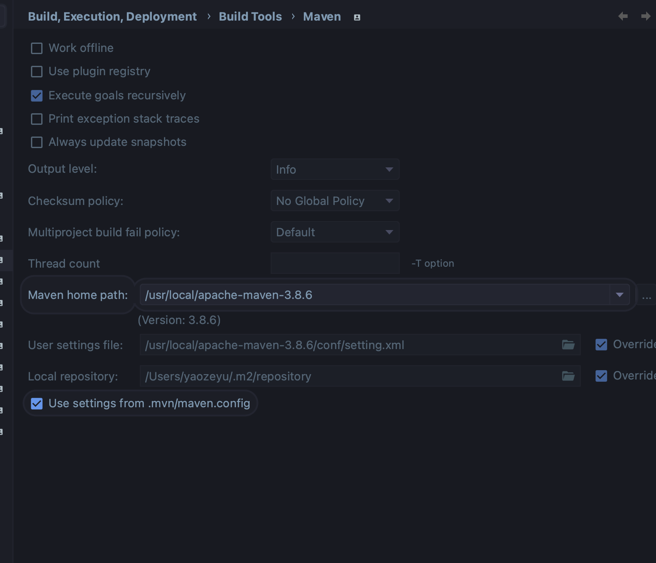Open the Output level dropdown

[335, 170]
